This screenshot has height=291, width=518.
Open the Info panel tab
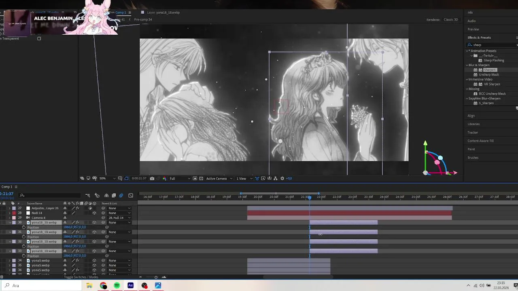pyautogui.click(x=470, y=13)
